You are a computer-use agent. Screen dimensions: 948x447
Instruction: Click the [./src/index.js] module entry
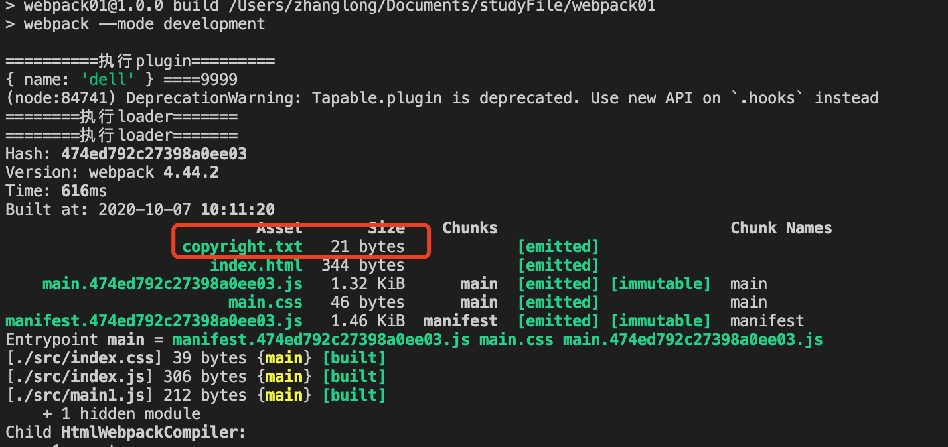tap(80, 377)
